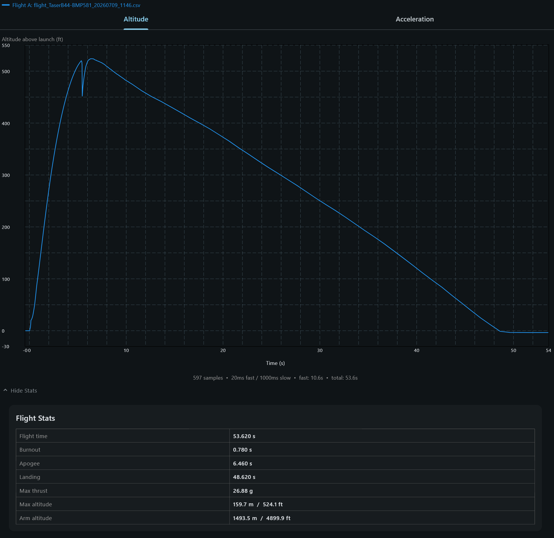Image resolution: width=554 pixels, height=538 pixels.
Task: Click the Arm altitude value cell
Action: click(x=382, y=518)
